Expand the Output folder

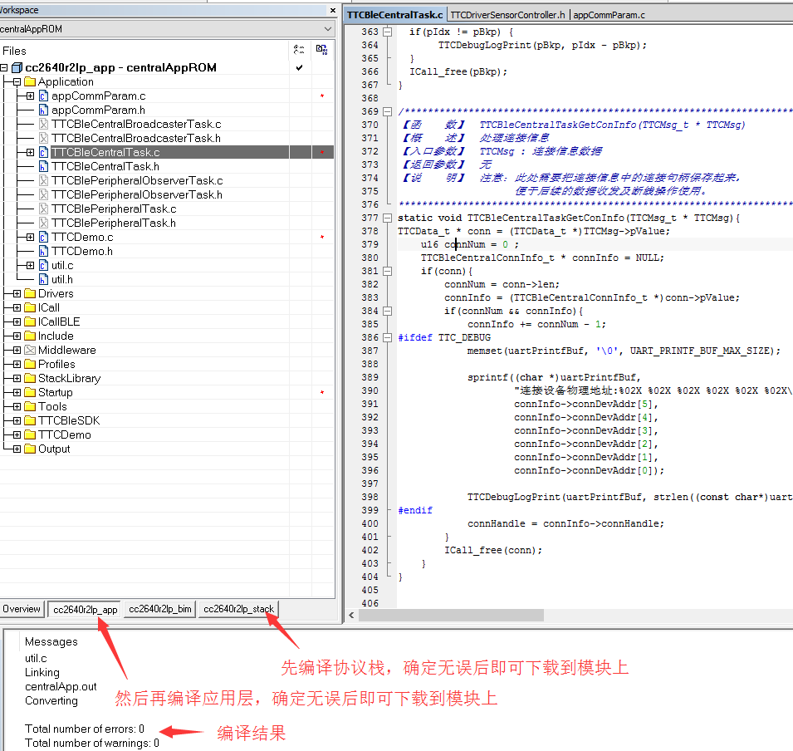17,449
